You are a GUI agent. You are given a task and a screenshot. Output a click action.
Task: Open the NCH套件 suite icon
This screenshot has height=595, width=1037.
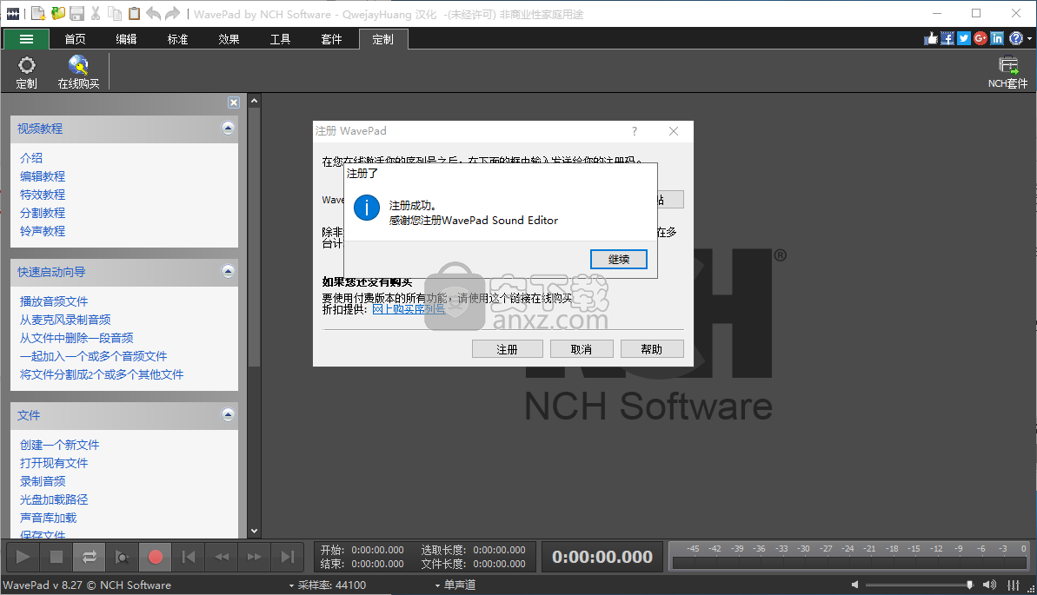(x=1008, y=72)
